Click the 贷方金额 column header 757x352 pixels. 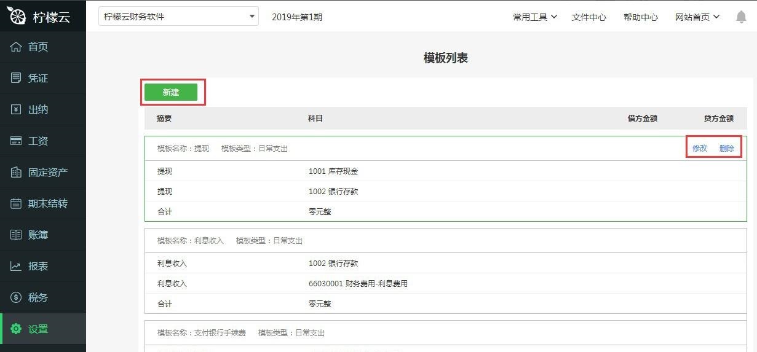(x=719, y=118)
